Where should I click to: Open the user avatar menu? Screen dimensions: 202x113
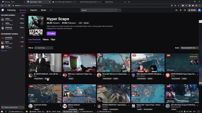pyautogui.click(x=199, y=10)
